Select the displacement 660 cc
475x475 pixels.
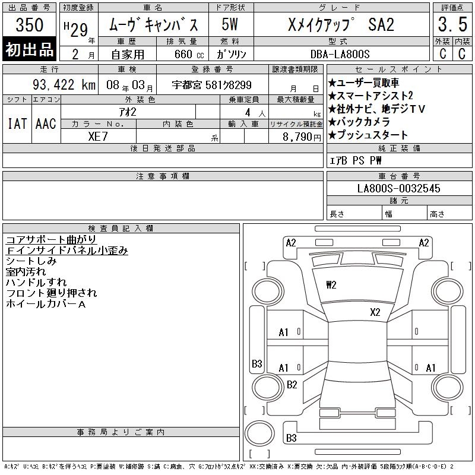point(189,55)
